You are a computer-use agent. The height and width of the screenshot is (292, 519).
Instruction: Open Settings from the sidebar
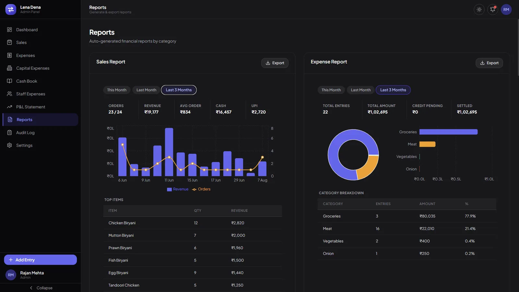[x=40, y=145]
